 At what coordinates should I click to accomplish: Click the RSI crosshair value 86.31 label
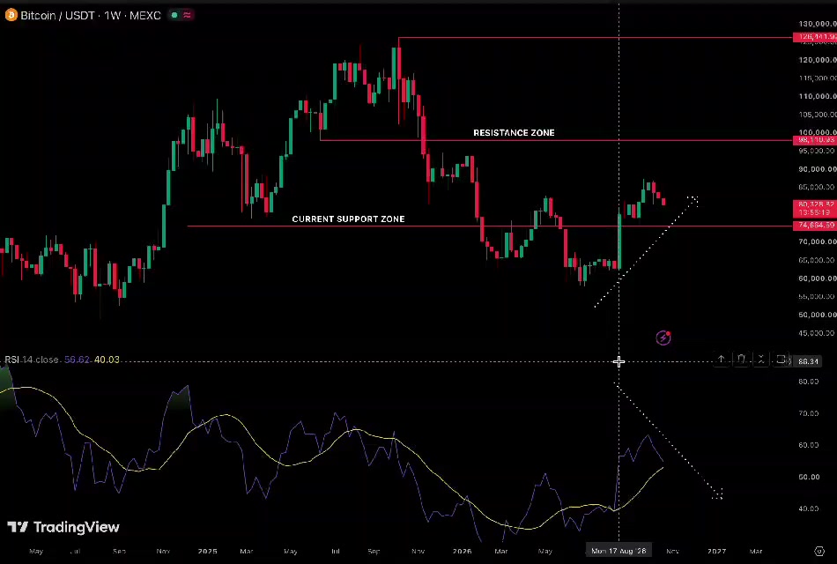point(808,361)
